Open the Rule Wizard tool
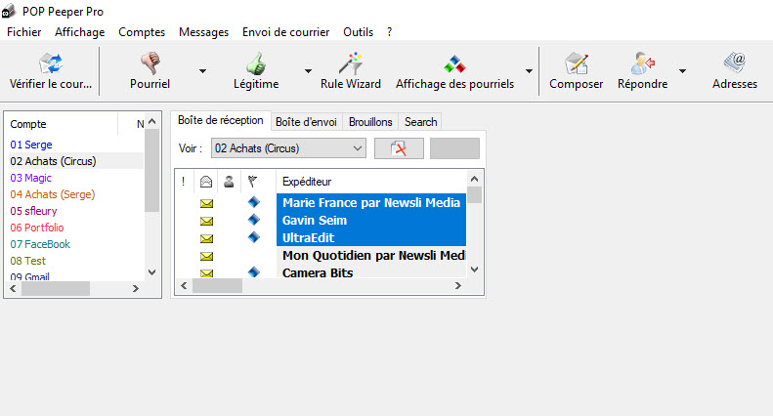 coord(351,63)
